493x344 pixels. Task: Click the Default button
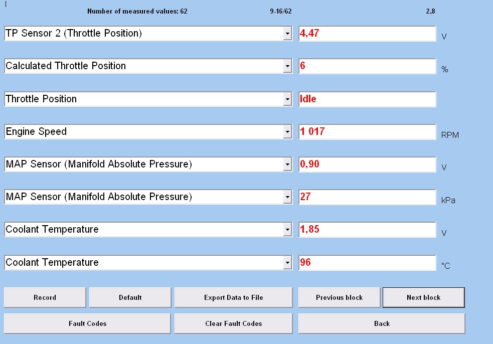(130, 297)
